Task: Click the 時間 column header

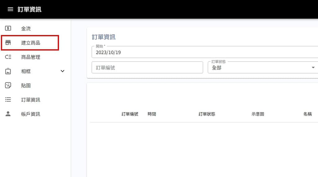Action: (152, 114)
